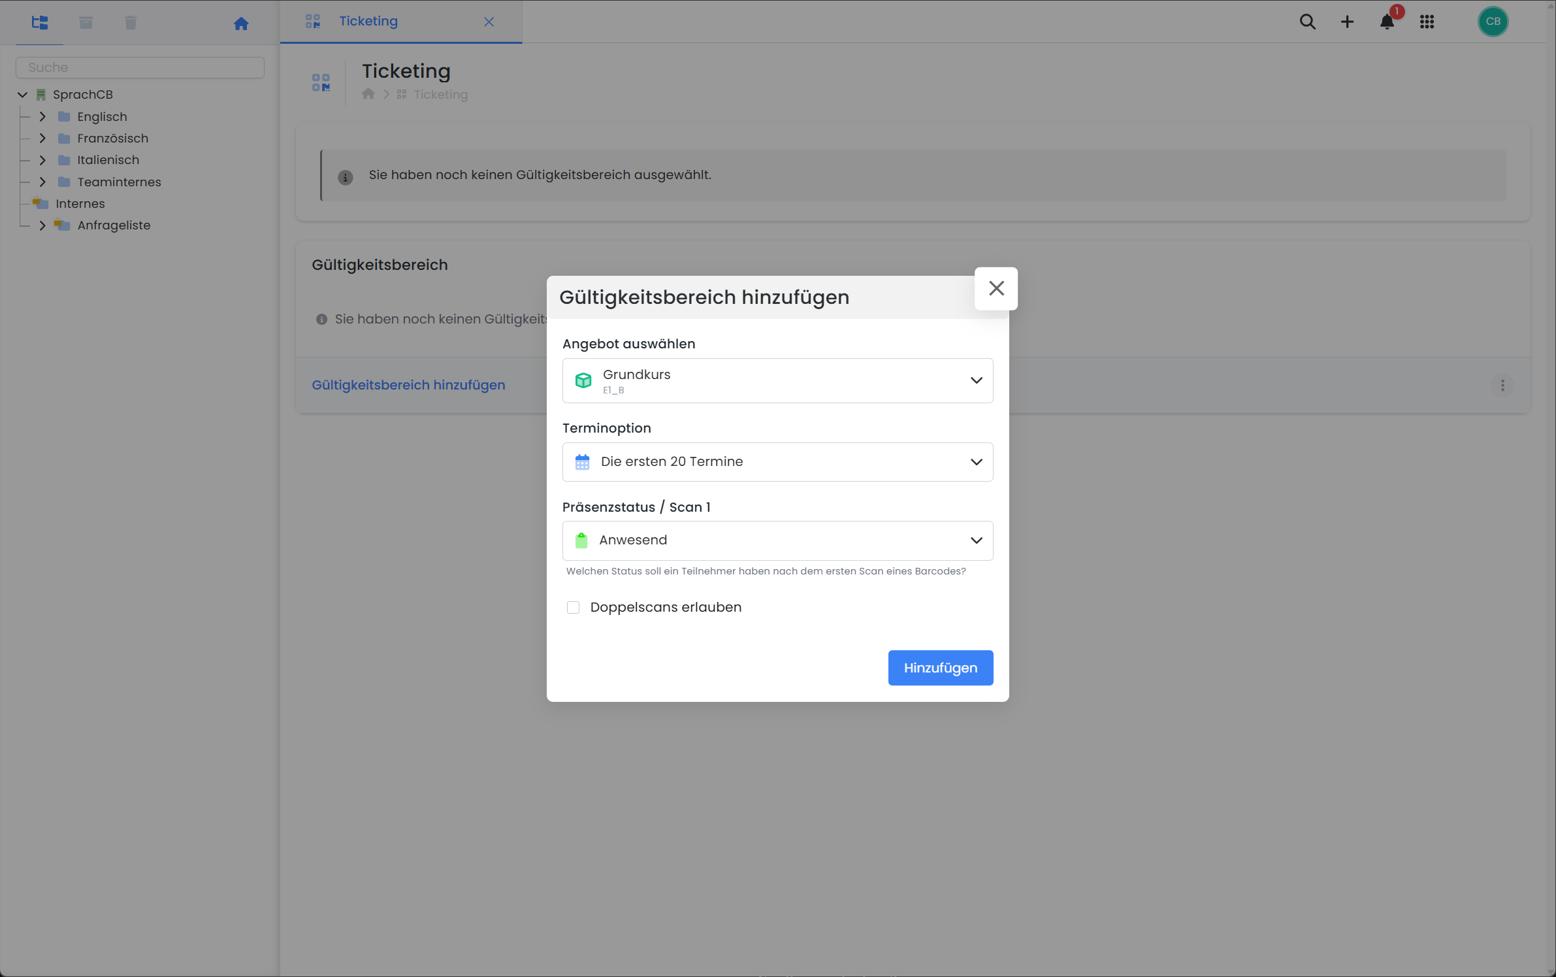Open the search magnifier icon

[1307, 22]
